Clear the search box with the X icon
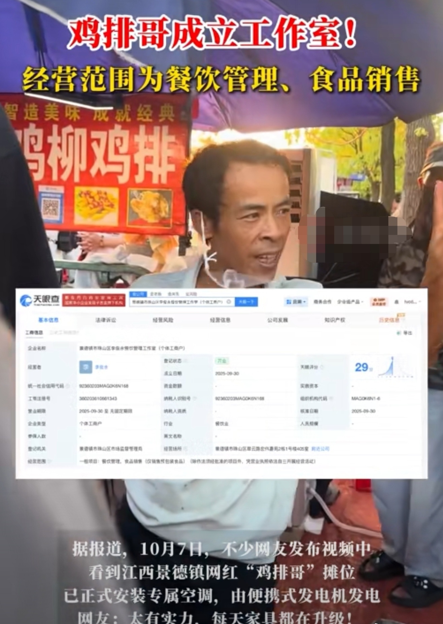This screenshot has height=624, width=443. point(229,302)
